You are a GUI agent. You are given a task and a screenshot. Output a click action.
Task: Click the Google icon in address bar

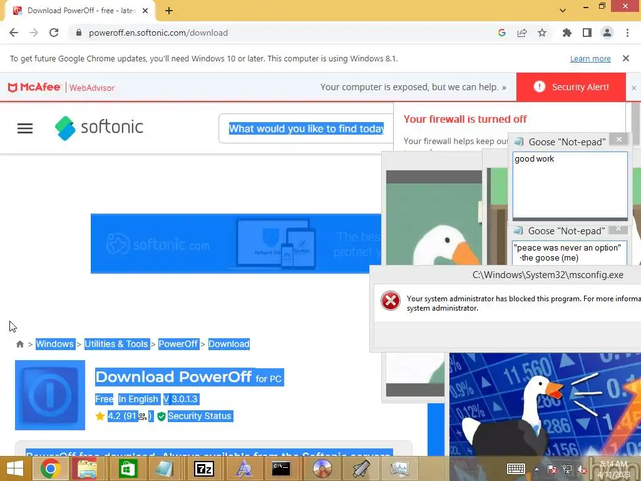coord(502,33)
